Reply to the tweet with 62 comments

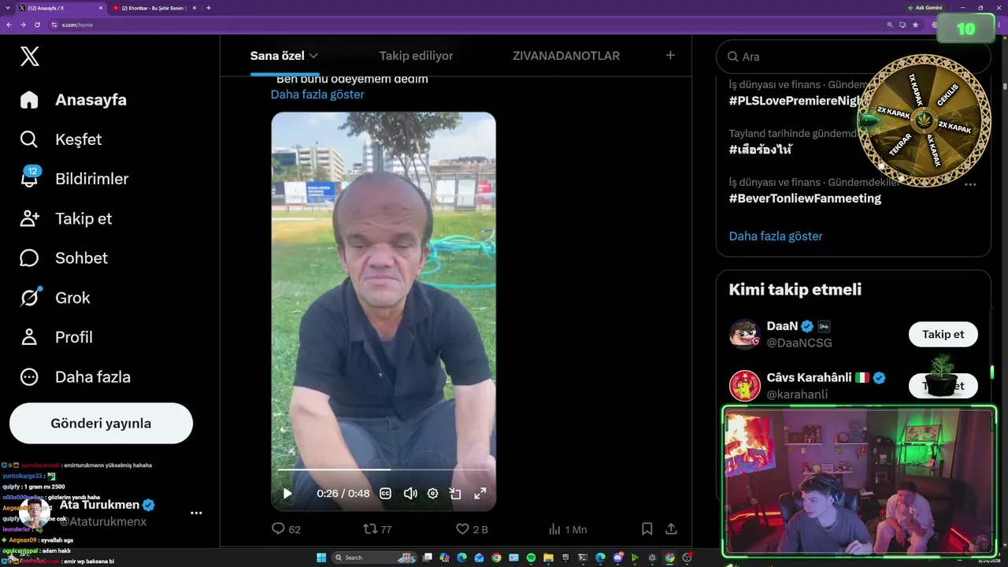[x=286, y=529]
